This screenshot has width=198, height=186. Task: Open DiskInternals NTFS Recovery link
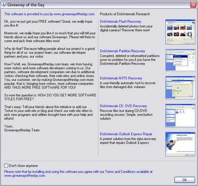[121, 78]
